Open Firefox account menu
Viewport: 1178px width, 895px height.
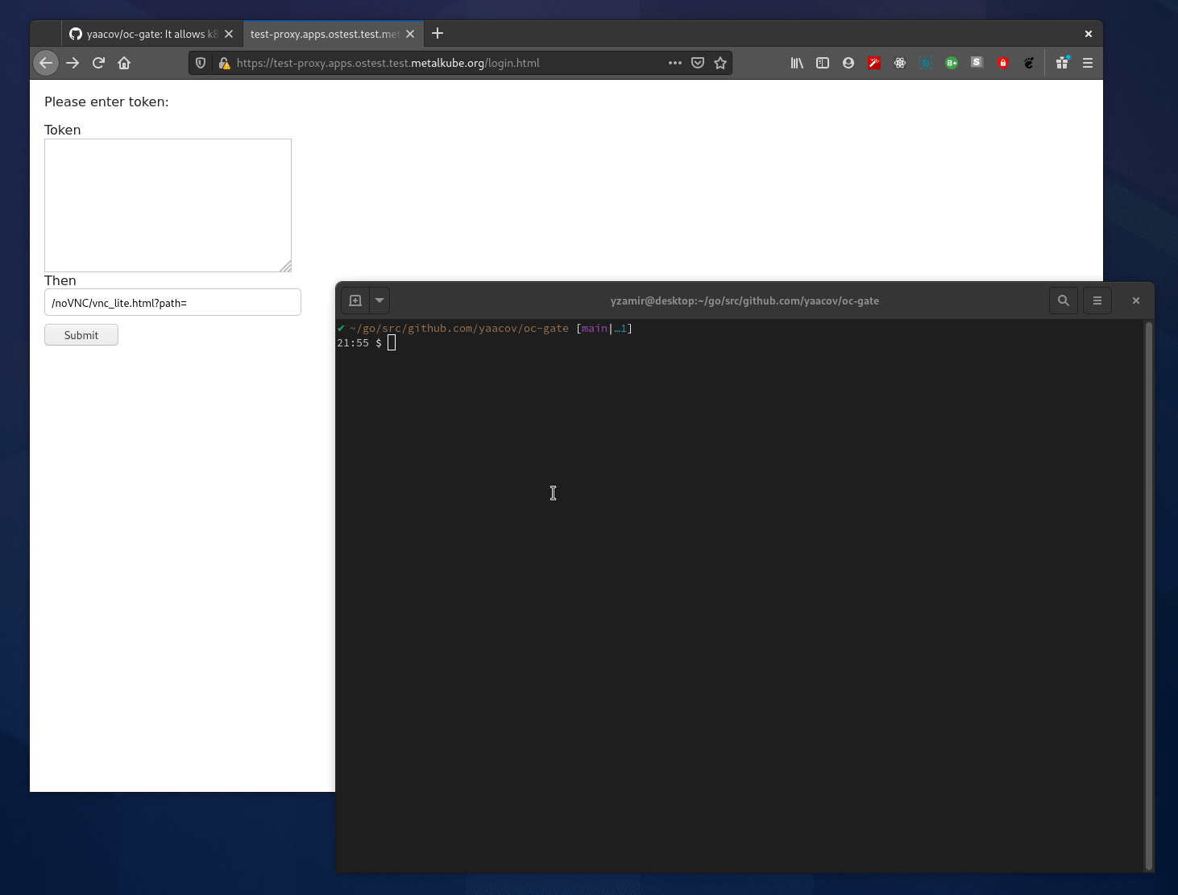[848, 63]
